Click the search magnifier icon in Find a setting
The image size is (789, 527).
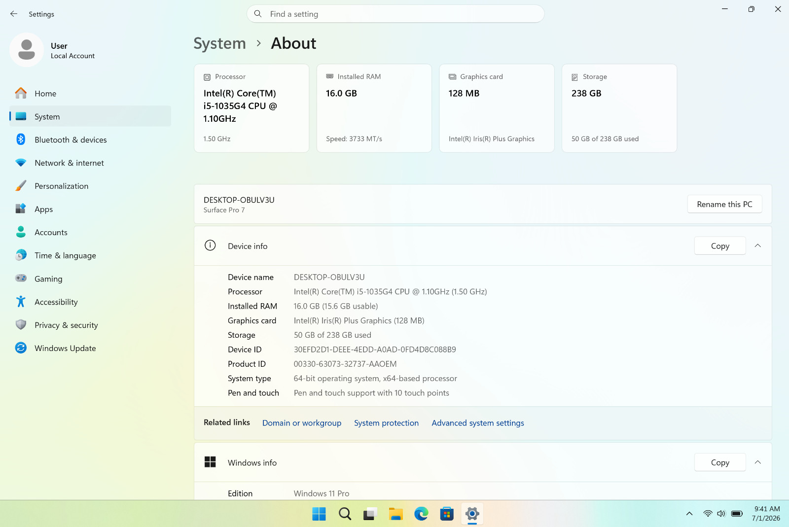(x=257, y=14)
